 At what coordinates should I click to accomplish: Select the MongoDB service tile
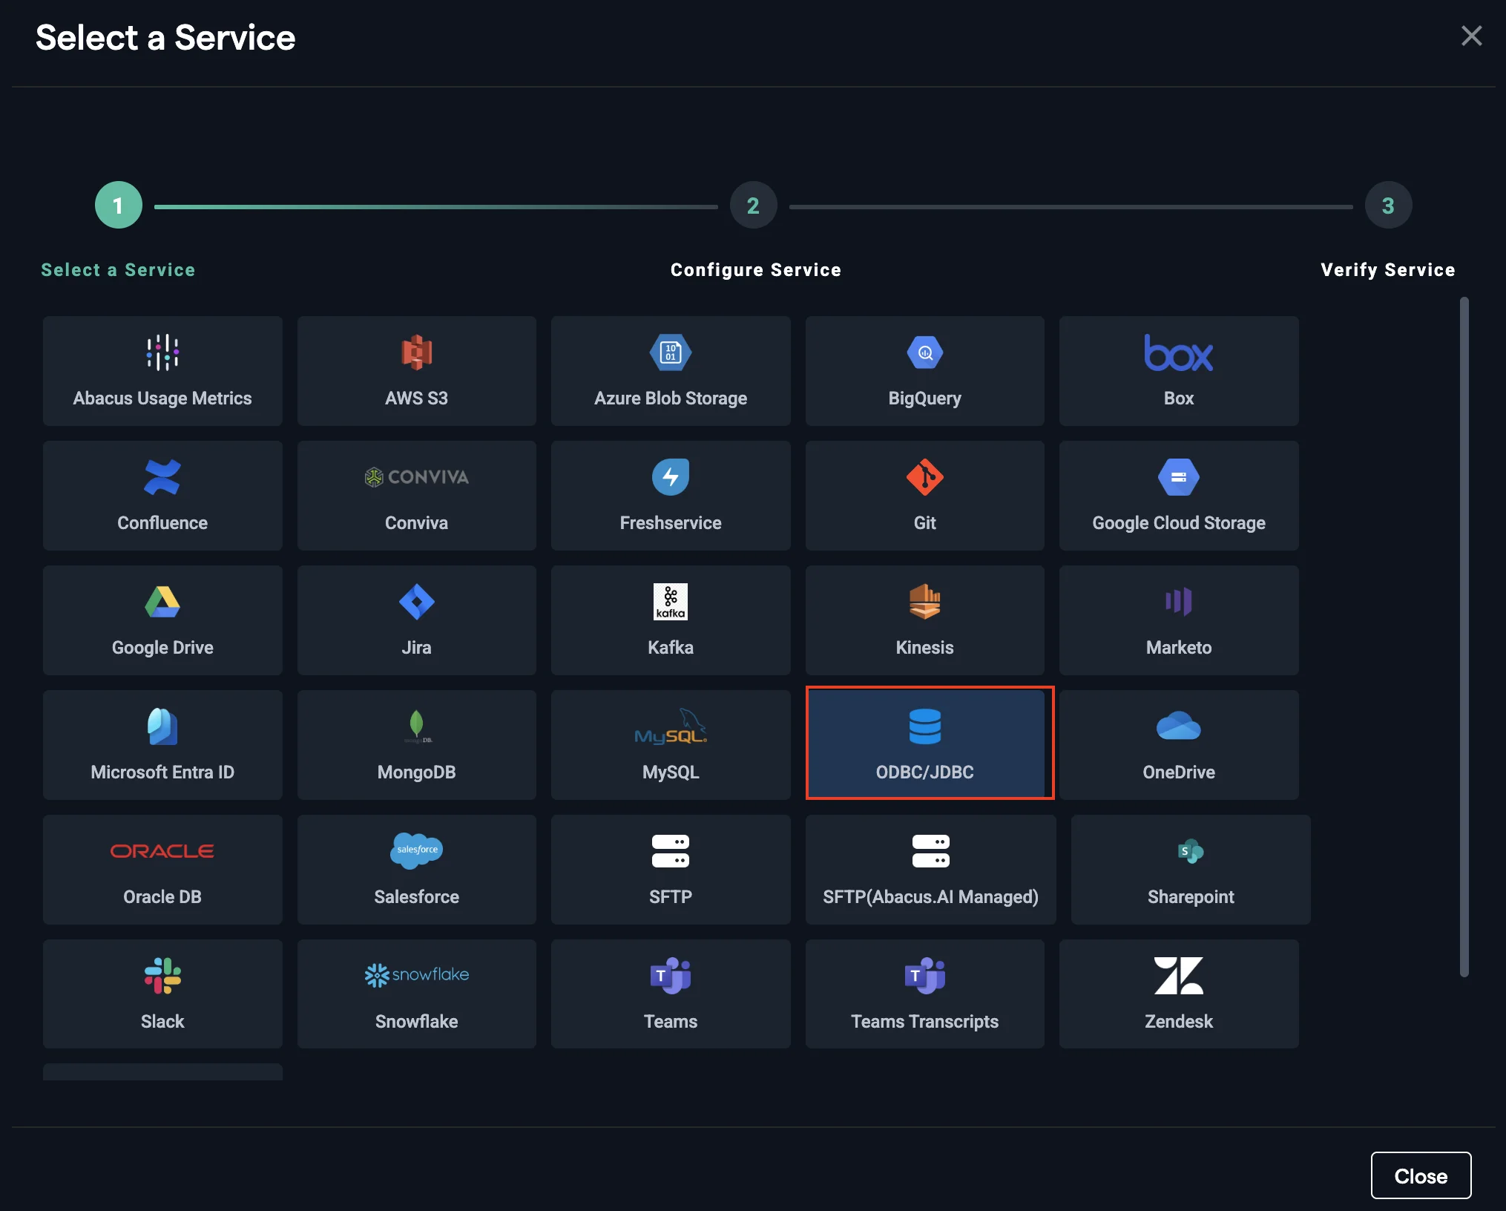416,745
